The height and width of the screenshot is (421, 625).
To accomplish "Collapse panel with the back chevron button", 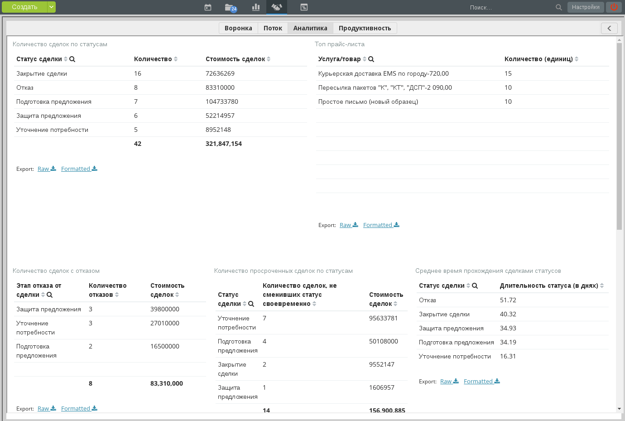I will click(609, 28).
